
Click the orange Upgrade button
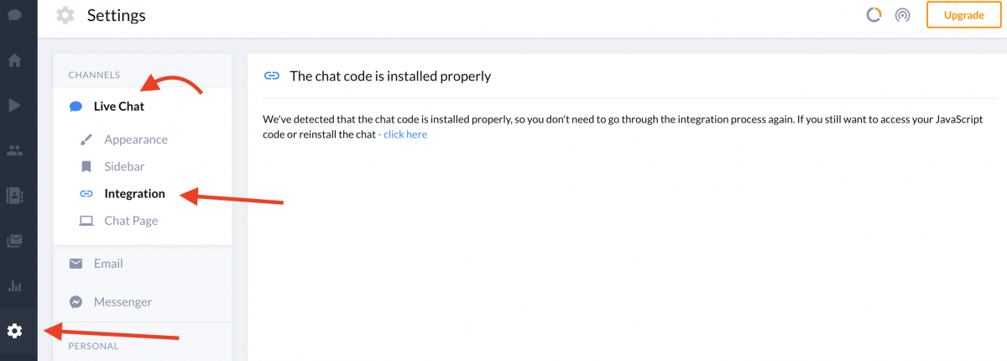(964, 15)
